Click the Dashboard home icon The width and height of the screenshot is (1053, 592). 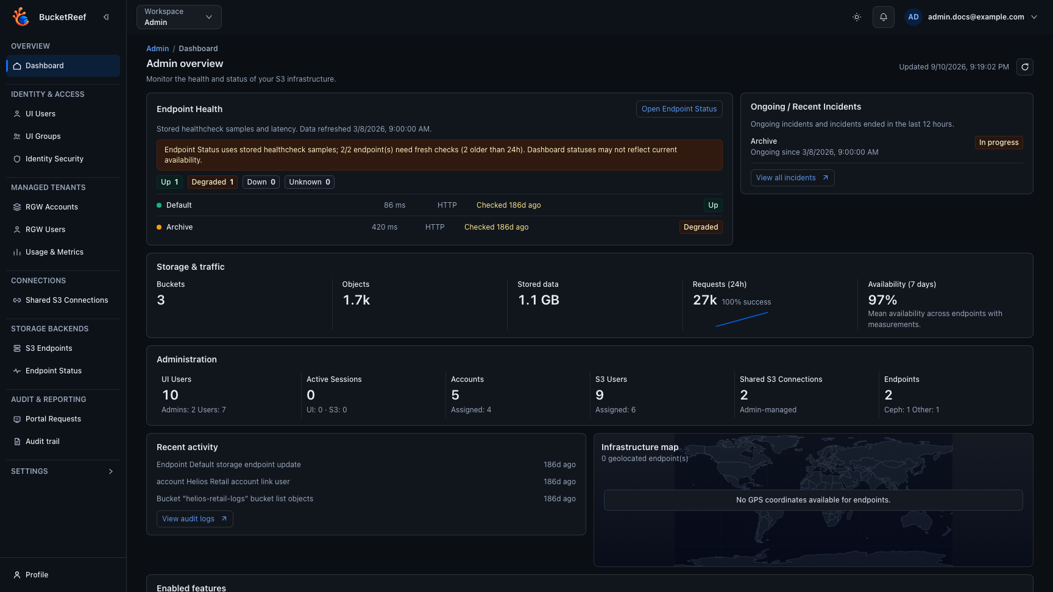pos(17,66)
